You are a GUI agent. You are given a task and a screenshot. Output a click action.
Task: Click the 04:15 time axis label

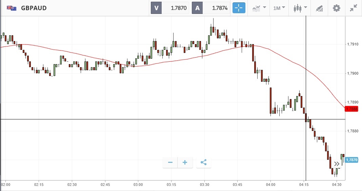tap(303, 185)
